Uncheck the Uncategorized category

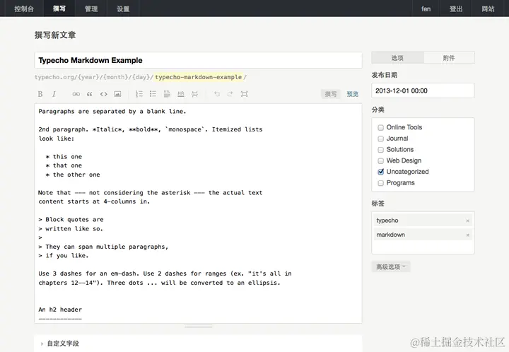(x=381, y=172)
